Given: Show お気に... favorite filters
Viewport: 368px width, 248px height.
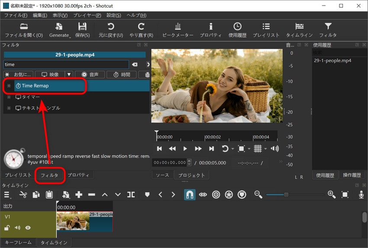Looking at the screenshot, I should pos(18,74).
